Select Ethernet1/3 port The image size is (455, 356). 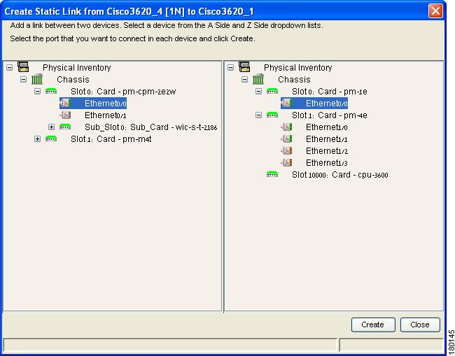coord(327,163)
